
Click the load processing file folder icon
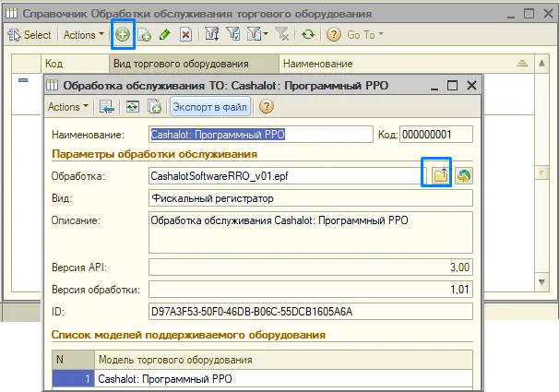pos(441,175)
